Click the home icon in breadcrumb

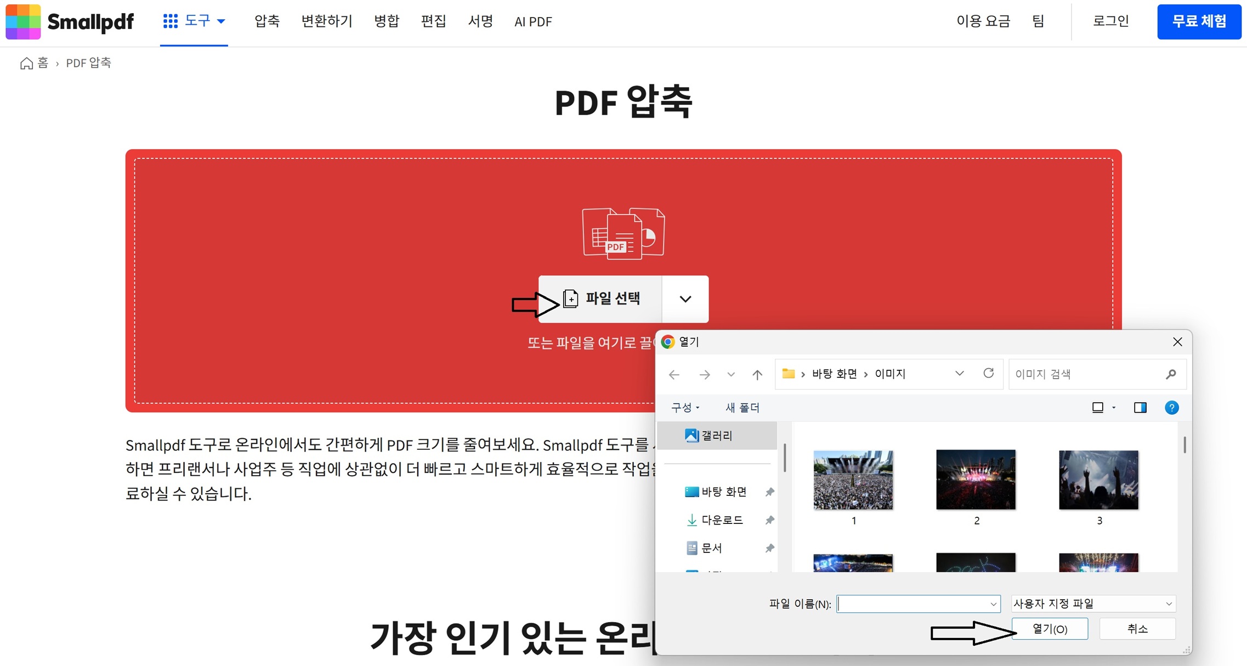pos(26,63)
